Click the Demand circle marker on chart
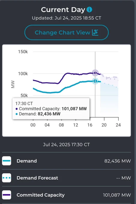The image size is (136, 204). [95, 81]
